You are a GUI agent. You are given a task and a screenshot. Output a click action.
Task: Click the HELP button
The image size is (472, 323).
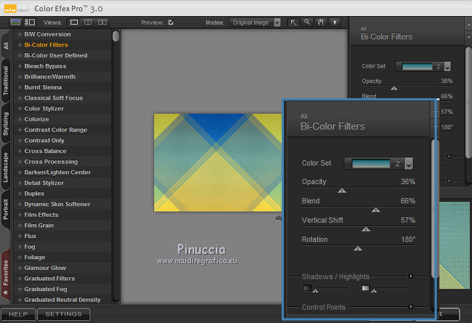click(x=18, y=314)
